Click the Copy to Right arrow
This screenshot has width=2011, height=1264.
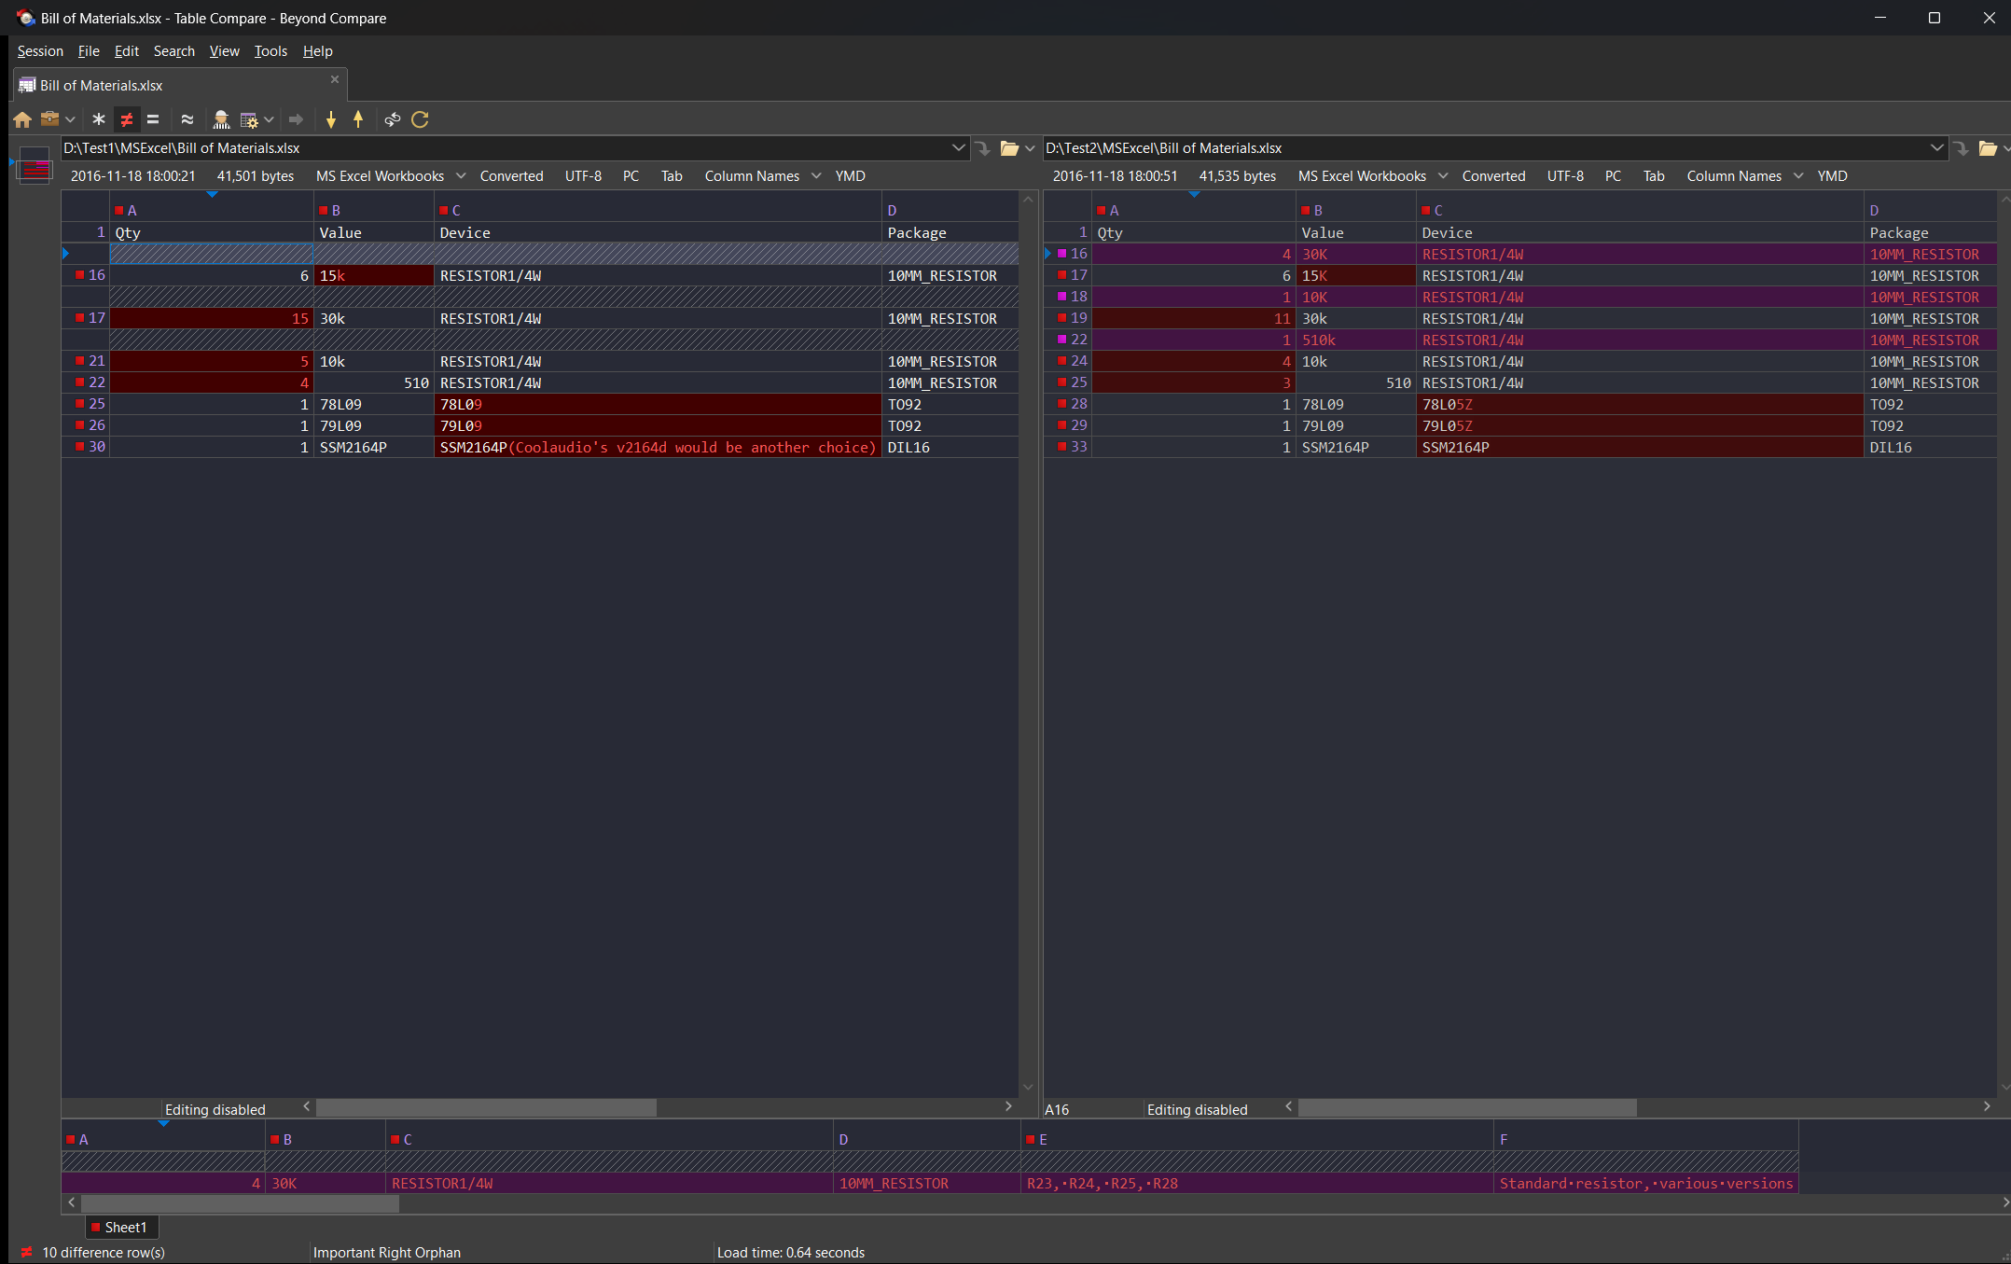coord(297,119)
